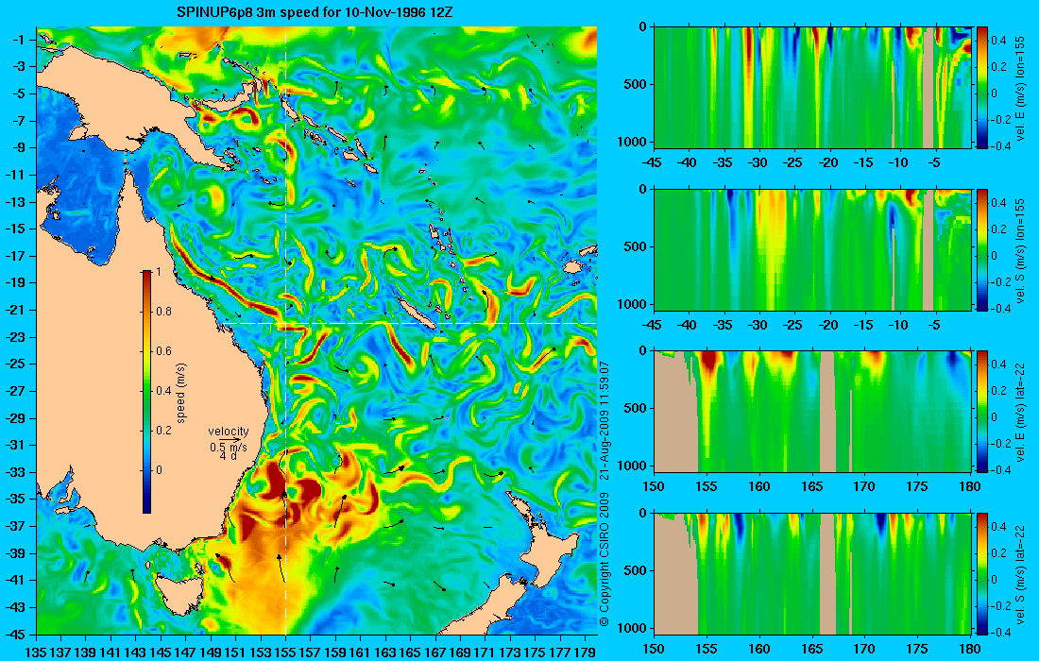Click the "0" tick on the speed colorbar
This screenshot has height=661, width=1039.
(x=159, y=469)
